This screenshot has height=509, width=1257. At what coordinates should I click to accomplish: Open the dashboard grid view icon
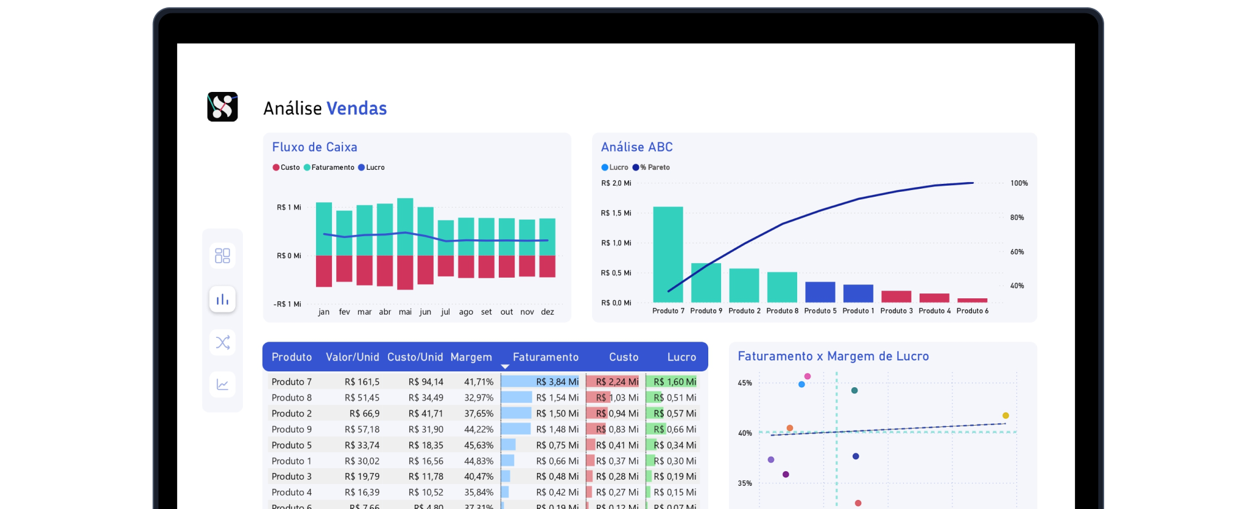222,256
